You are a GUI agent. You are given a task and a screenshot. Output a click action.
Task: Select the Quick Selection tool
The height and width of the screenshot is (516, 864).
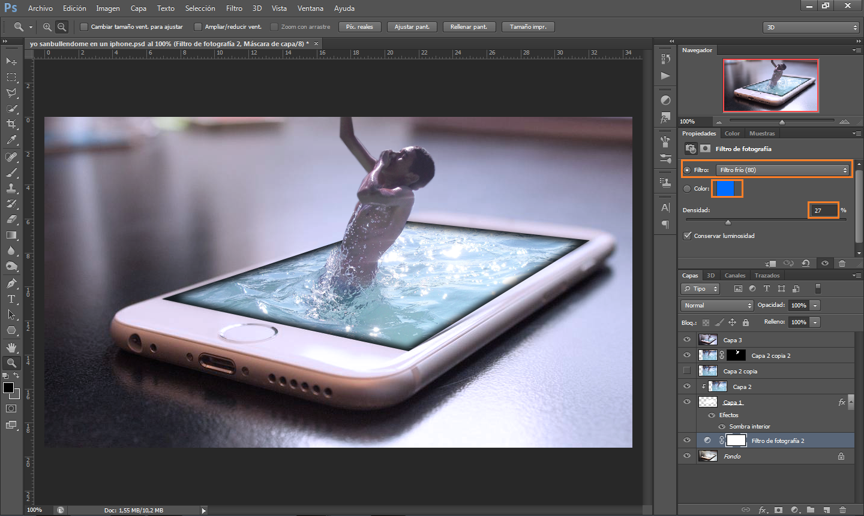tap(11, 108)
